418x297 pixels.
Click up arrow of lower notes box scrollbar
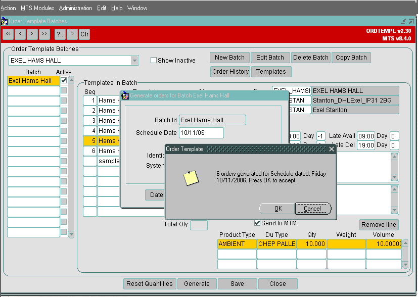coord(395,189)
